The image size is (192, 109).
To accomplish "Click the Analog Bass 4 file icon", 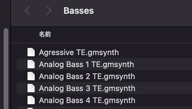I will coord(31,100).
